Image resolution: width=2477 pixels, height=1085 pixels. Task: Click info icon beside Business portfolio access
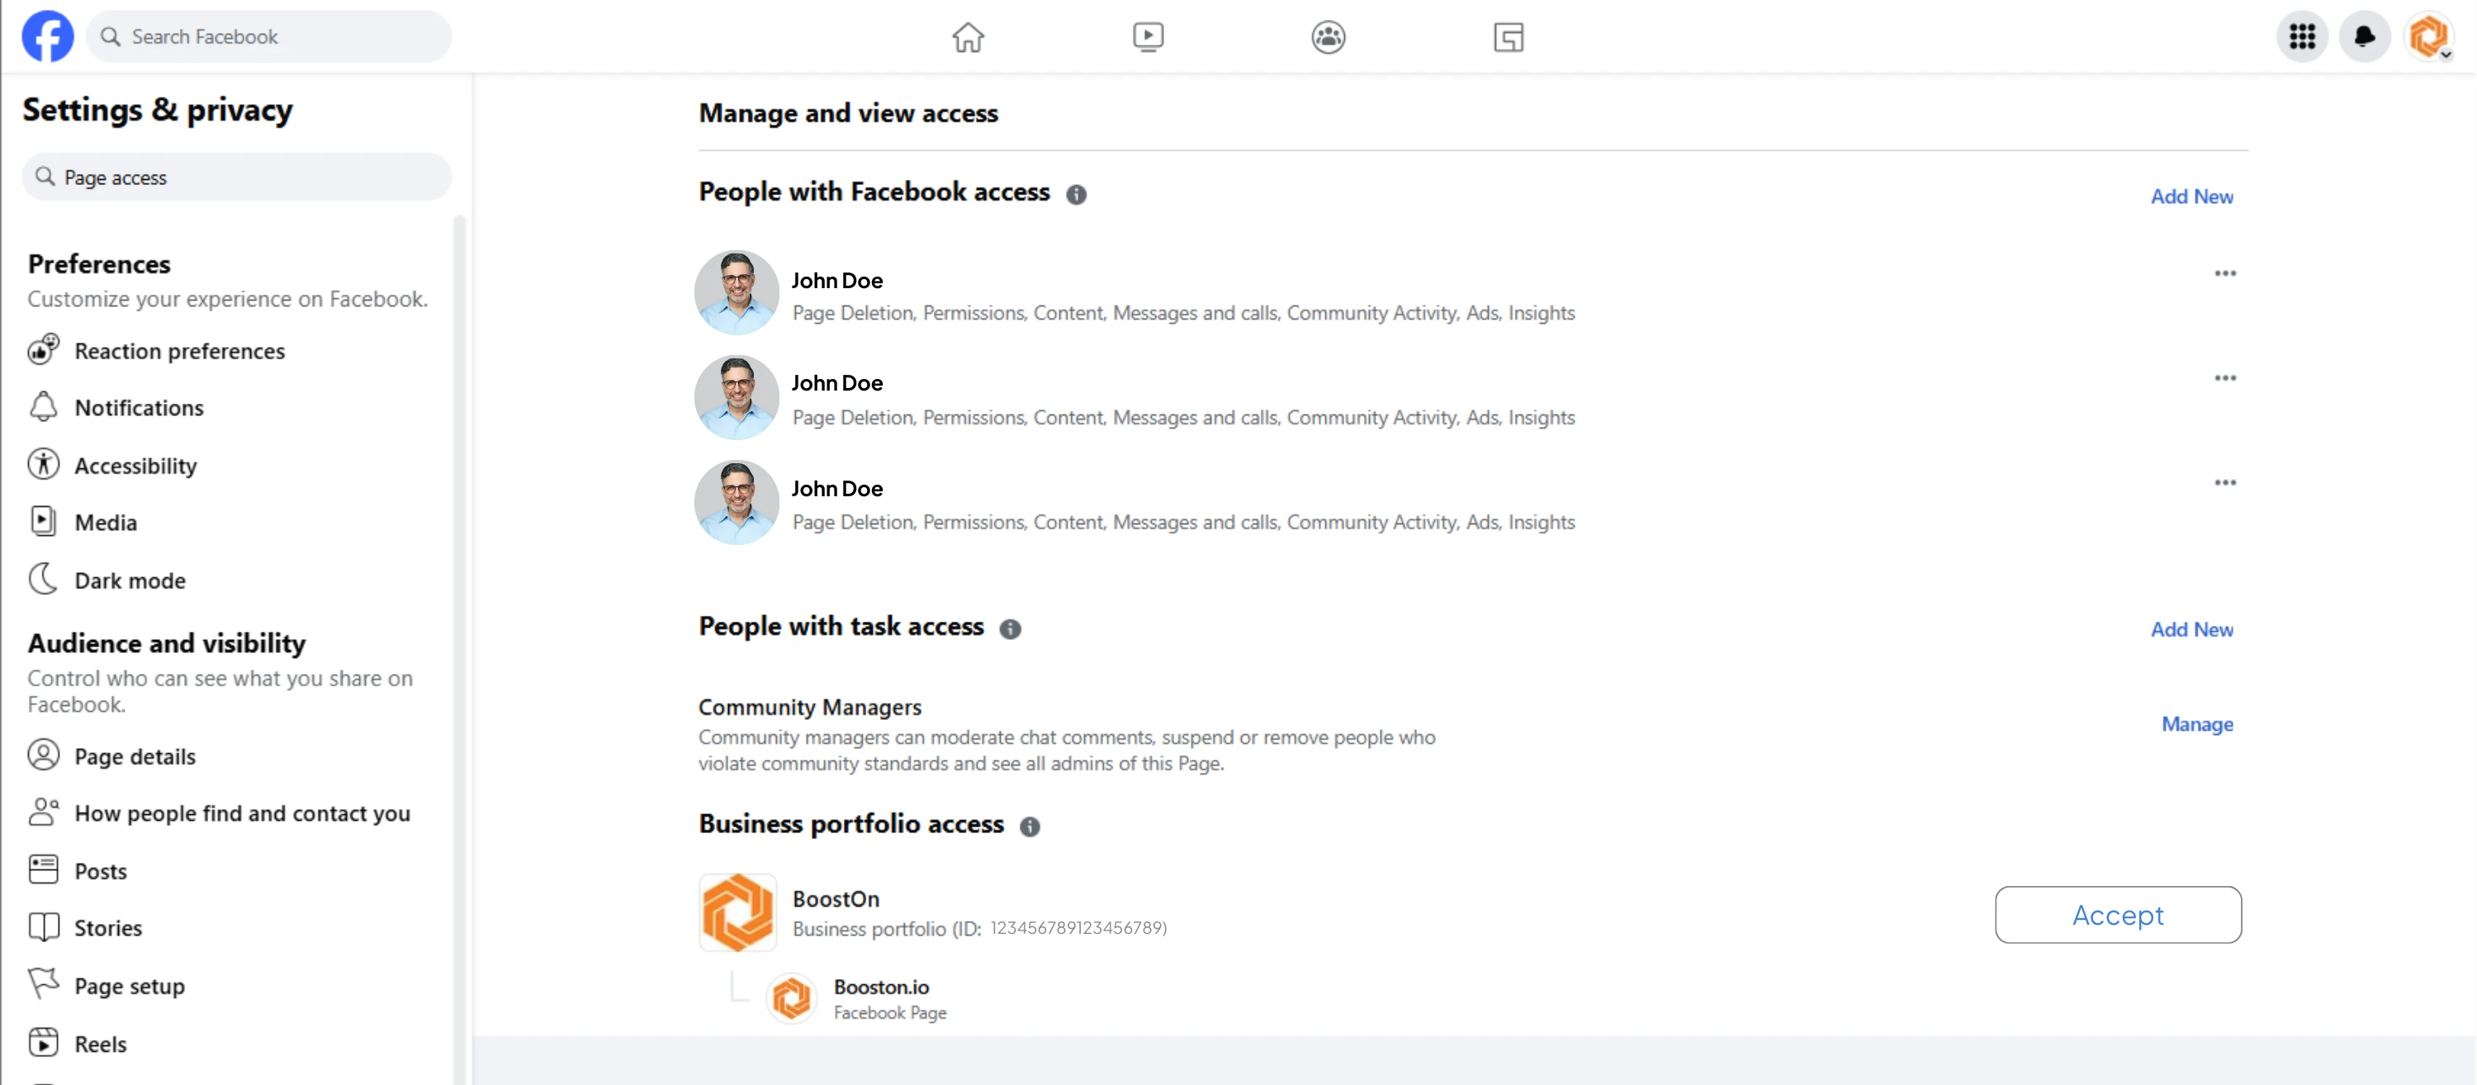(1029, 827)
